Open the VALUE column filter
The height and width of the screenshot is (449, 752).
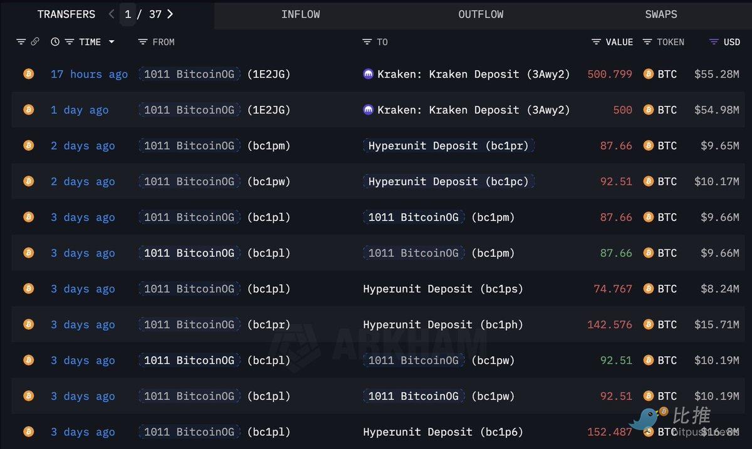click(597, 42)
